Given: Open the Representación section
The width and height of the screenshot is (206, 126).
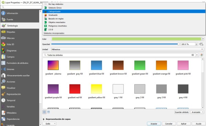Looking at the screenshot, I should click(x=20, y=94).
